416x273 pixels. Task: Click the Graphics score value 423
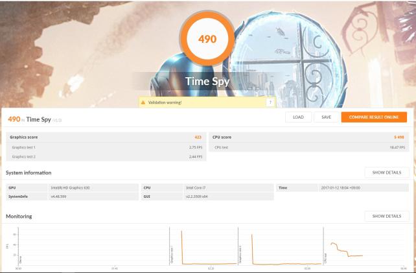click(x=198, y=137)
